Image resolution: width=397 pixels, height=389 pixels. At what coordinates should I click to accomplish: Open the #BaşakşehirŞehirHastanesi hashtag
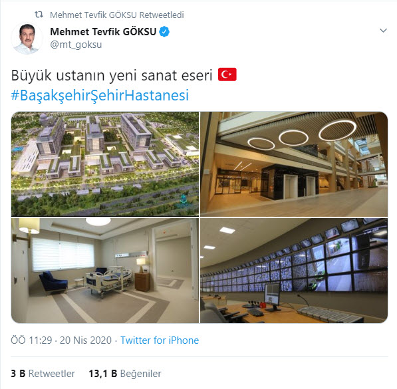(100, 95)
